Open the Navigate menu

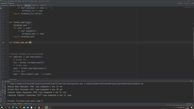click(12, 1)
